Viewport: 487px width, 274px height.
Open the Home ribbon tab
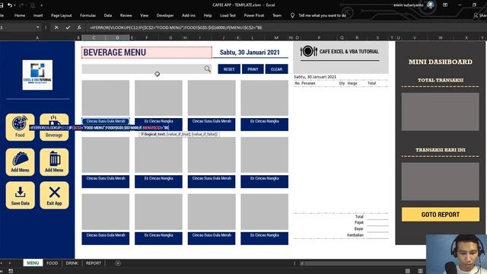[20, 15]
